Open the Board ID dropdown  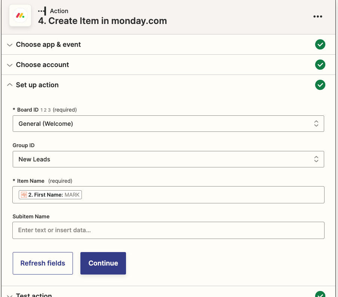click(x=168, y=124)
